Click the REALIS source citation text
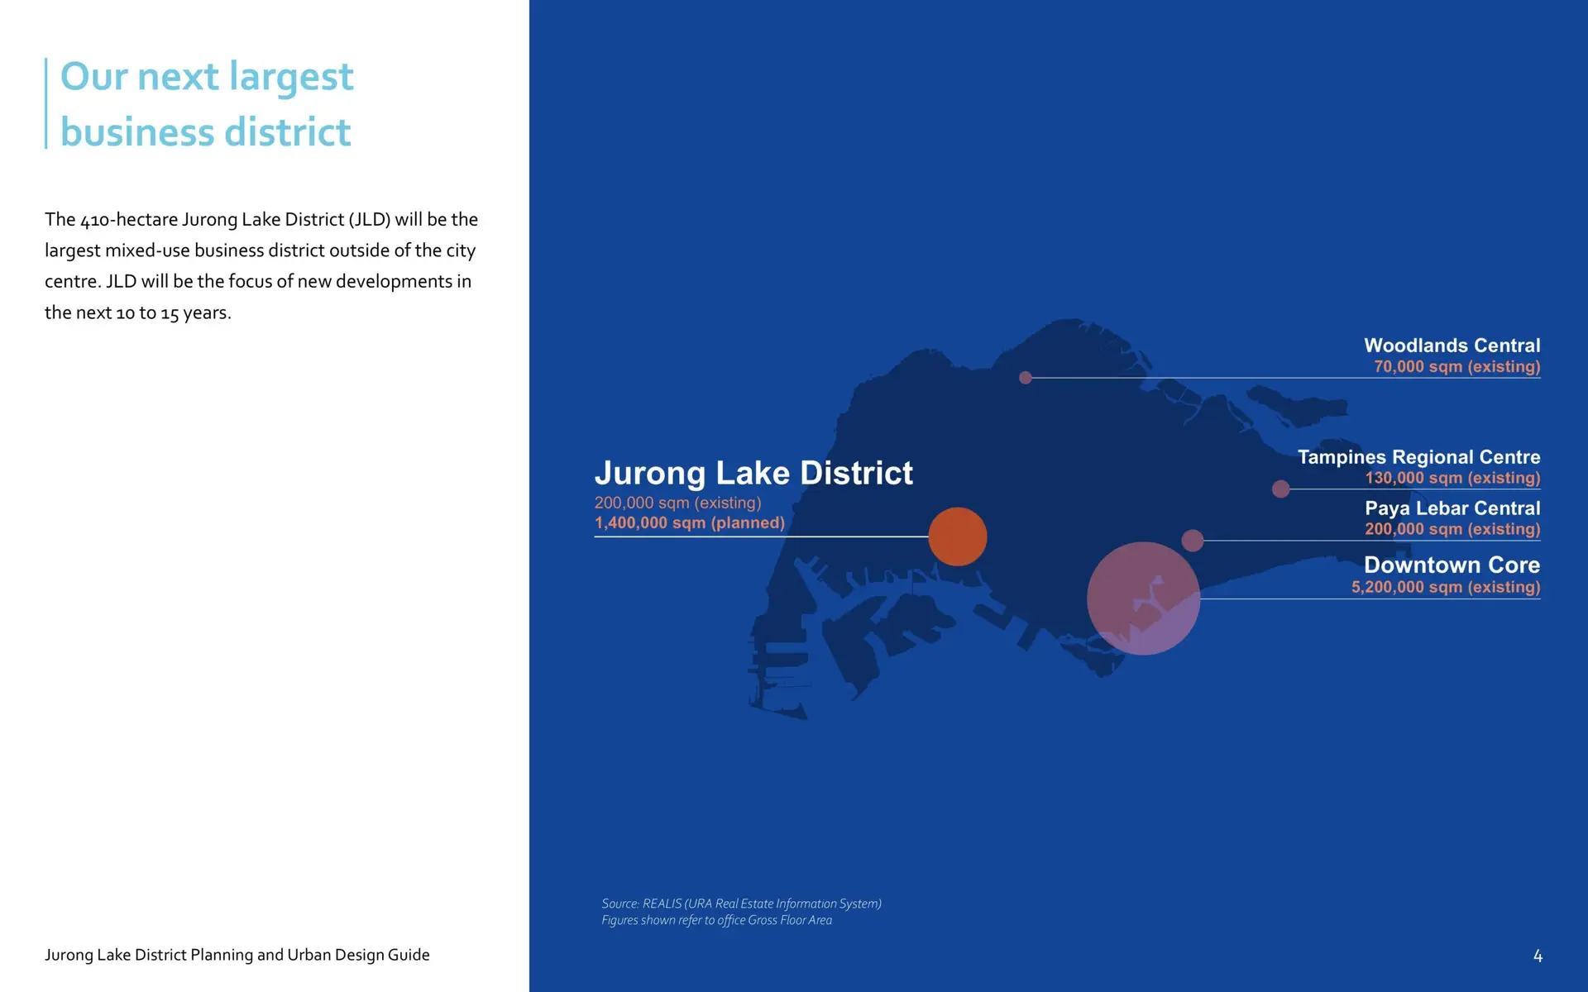 (741, 904)
